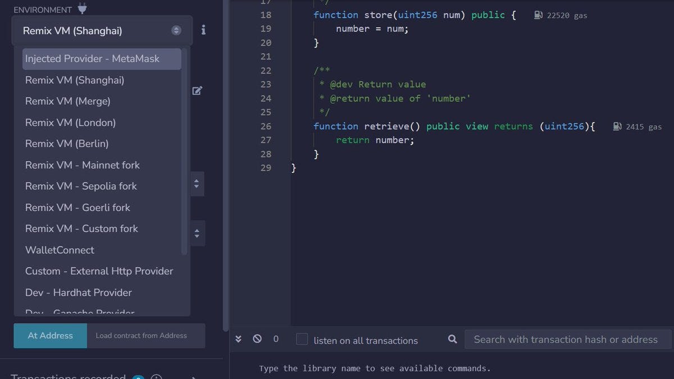Click the pending transactions count 0
The width and height of the screenshot is (674, 379).
point(276,339)
